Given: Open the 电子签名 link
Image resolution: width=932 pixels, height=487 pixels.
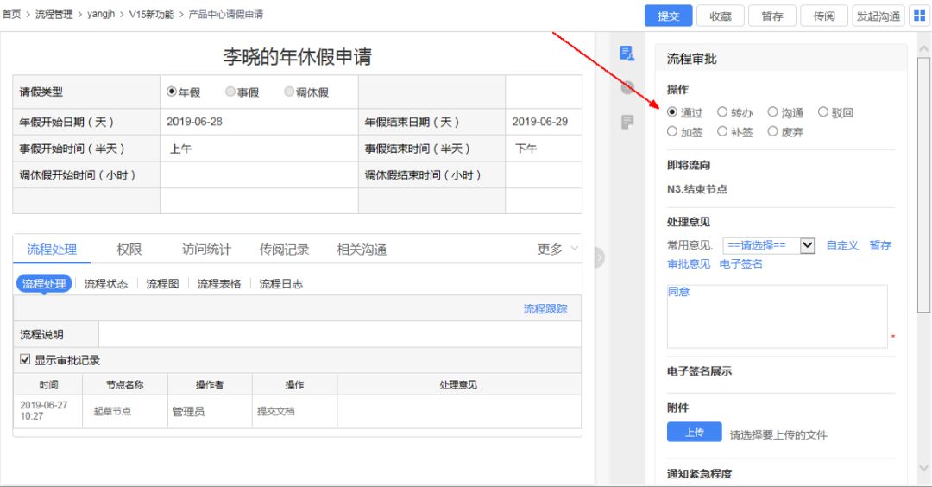Looking at the screenshot, I should (x=740, y=264).
